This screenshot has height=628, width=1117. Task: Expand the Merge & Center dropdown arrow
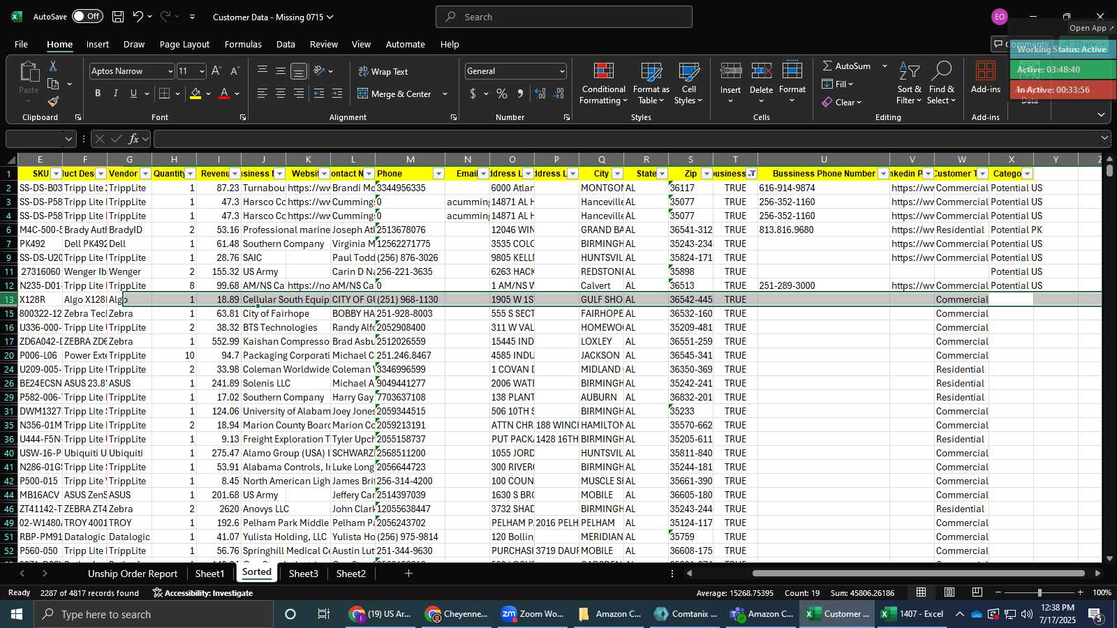(445, 94)
